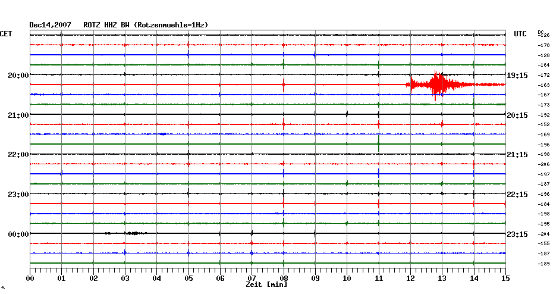
Task: Click the DC offset value -163
Action: pos(544,85)
